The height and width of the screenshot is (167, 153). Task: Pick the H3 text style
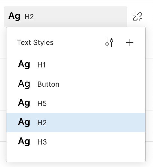(76, 142)
